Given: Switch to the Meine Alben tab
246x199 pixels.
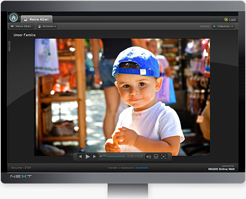Looking at the screenshot, I should 37,19.
